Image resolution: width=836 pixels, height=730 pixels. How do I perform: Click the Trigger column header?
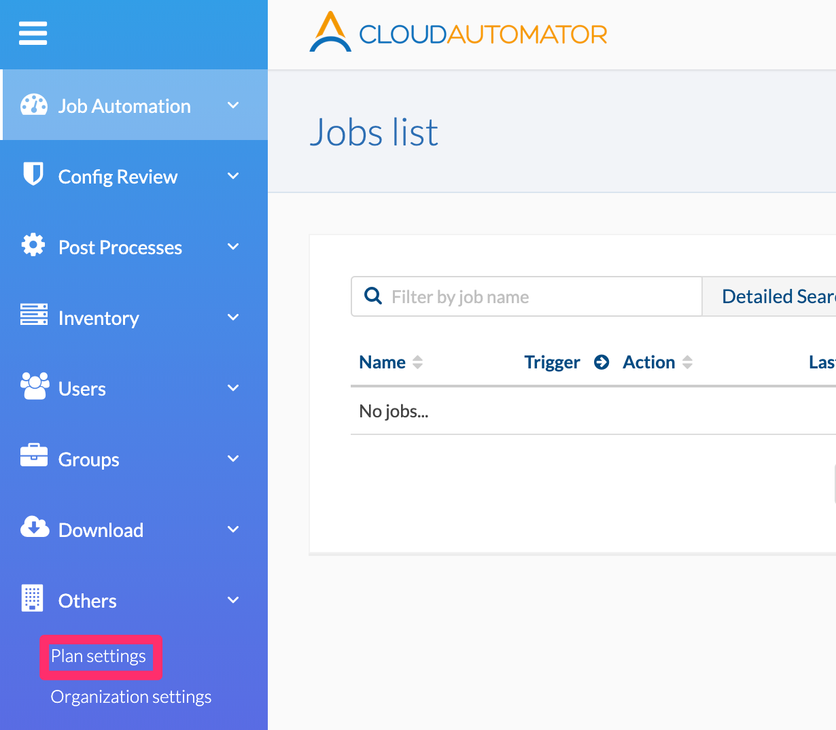click(x=552, y=362)
